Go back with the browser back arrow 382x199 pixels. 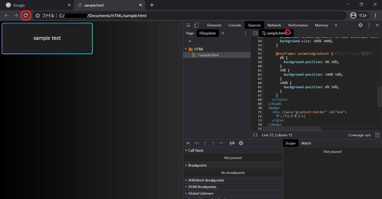coord(7,15)
